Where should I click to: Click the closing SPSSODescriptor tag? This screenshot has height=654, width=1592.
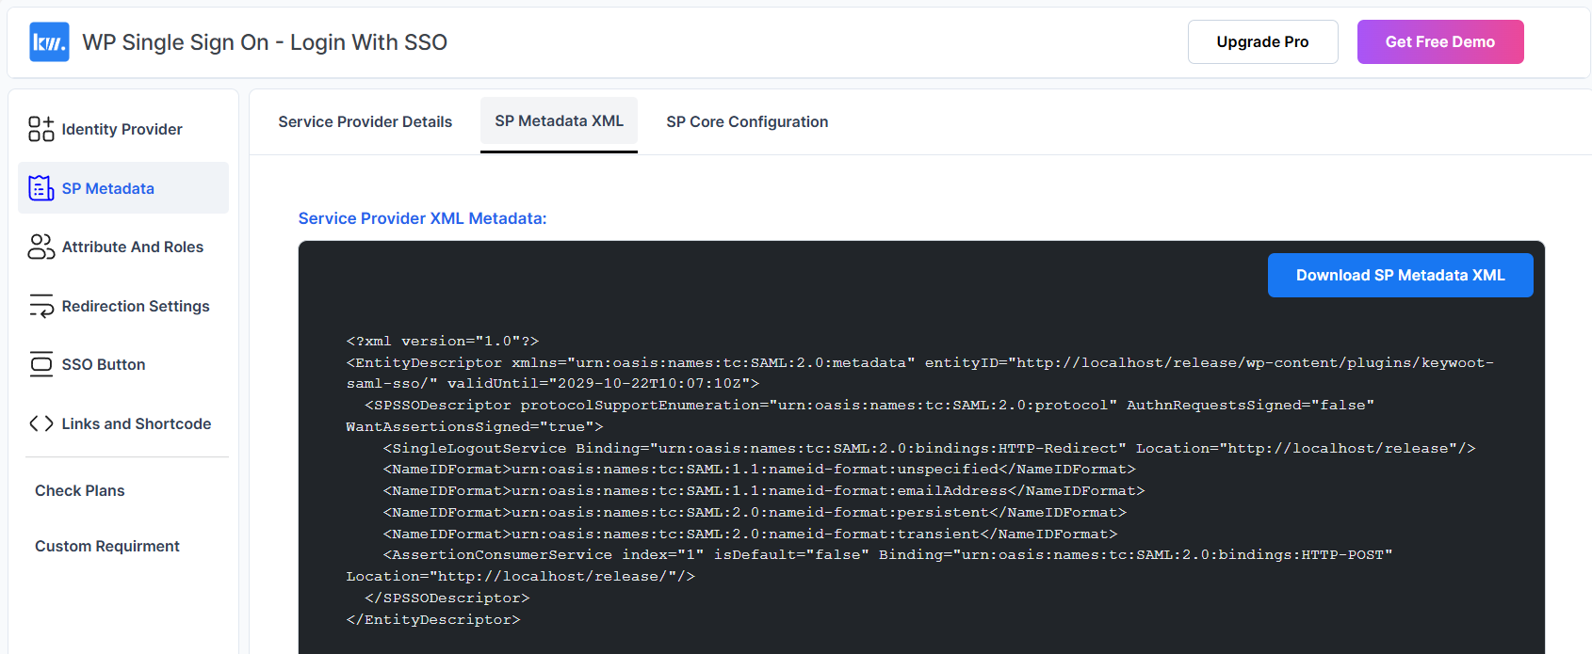(x=447, y=598)
